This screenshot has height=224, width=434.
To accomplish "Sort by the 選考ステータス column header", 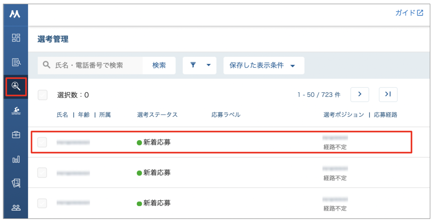I will 157,115.
